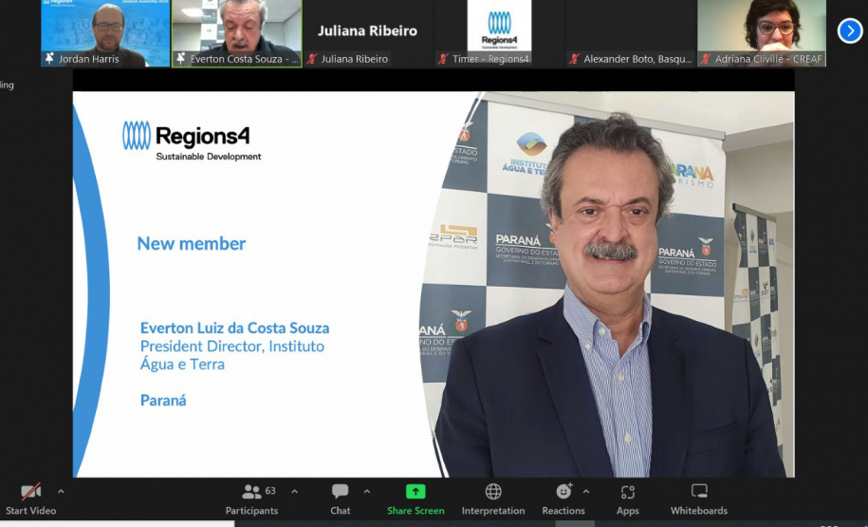This screenshot has width=868, height=527.
Task: Click the pin icon on Jordan Harris
Action: point(49,59)
